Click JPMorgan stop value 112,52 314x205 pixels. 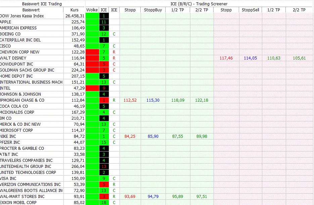pos(130,100)
